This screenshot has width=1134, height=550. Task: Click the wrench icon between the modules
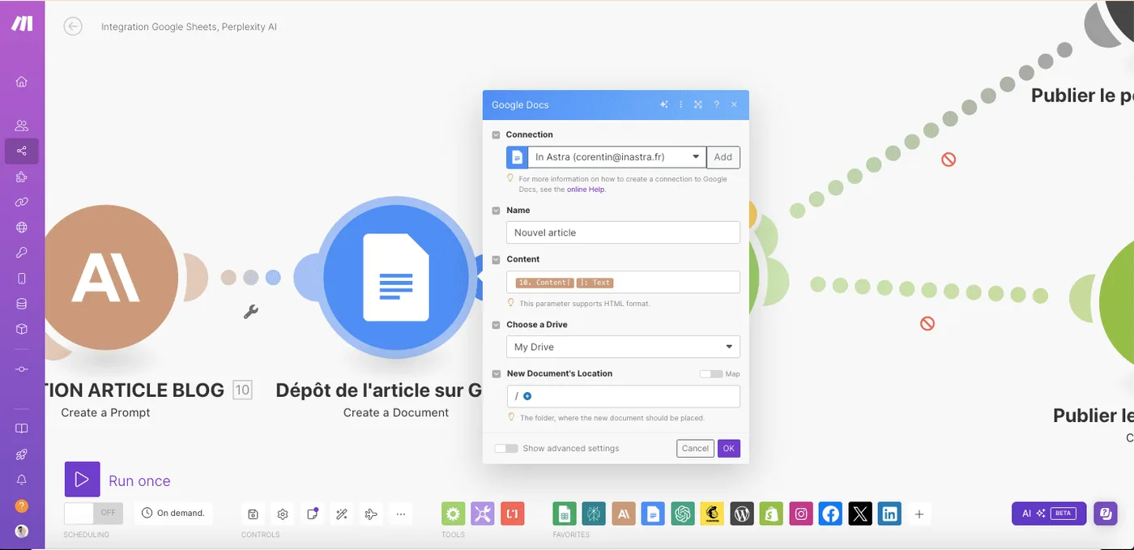(x=251, y=311)
